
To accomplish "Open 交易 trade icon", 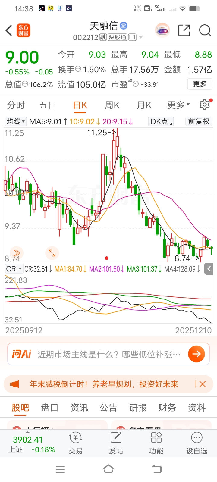I will (75, 443).
